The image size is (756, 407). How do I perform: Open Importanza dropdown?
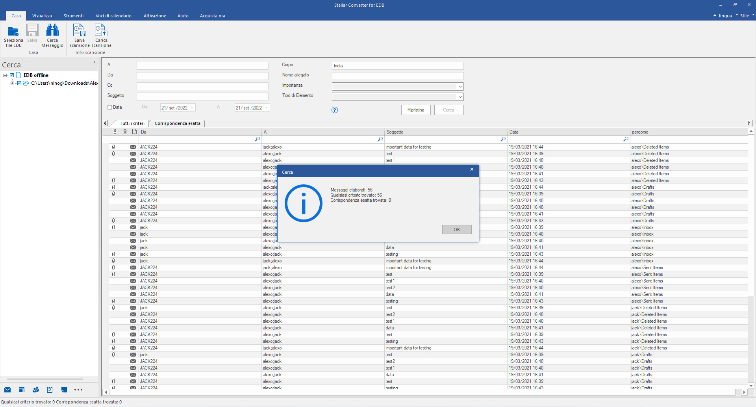coord(460,86)
